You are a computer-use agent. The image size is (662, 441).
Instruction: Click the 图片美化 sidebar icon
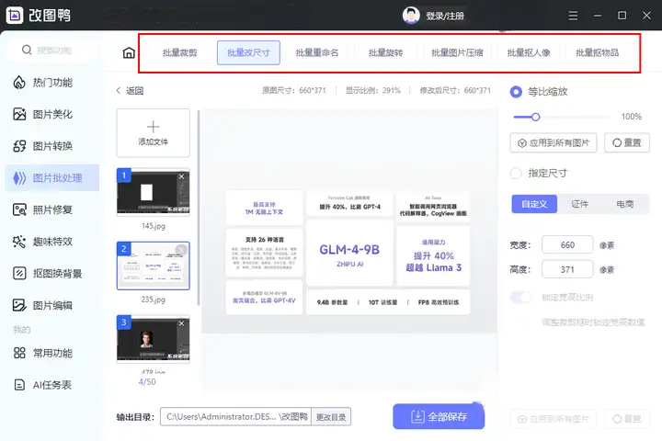click(19, 114)
